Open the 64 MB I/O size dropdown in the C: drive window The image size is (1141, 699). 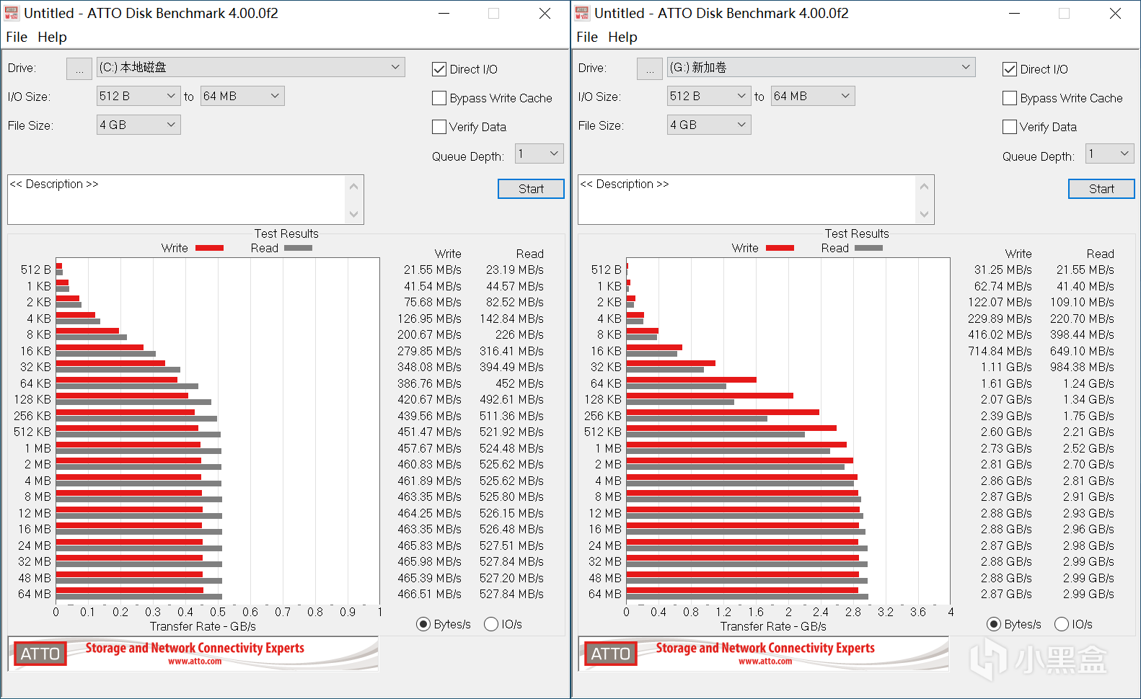[x=242, y=96]
